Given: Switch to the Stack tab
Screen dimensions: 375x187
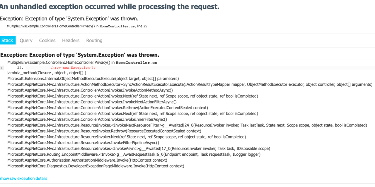Looking at the screenshot, I should [7, 41].
